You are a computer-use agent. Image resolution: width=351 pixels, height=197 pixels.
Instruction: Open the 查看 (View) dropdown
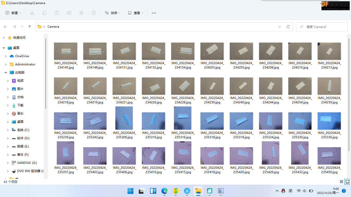[x=136, y=13]
